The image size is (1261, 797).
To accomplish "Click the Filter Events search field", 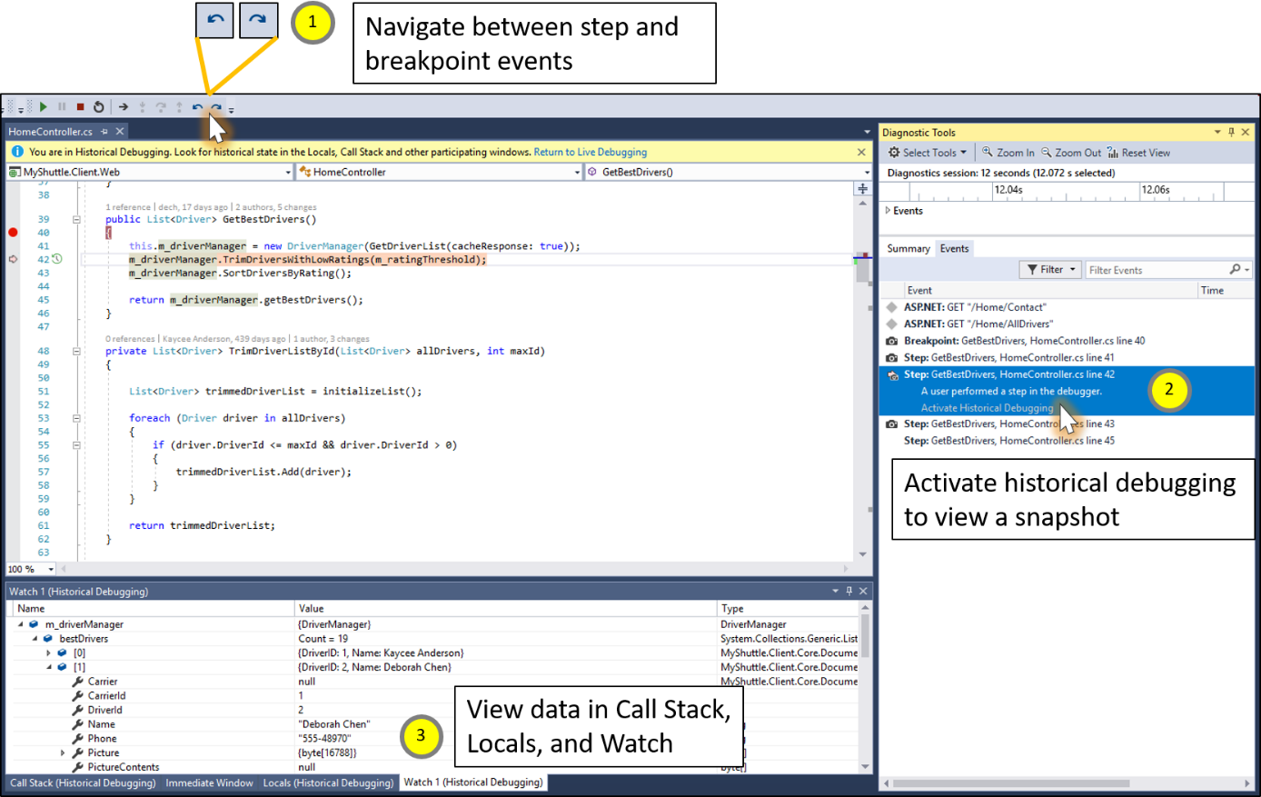I will pyautogui.click(x=1156, y=270).
